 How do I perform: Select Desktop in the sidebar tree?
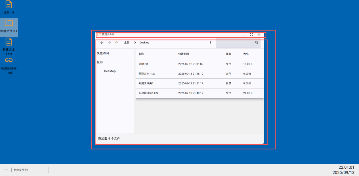point(110,71)
